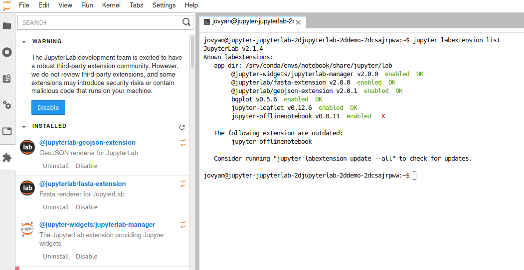Open the Settings menu
The height and width of the screenshot is (270, 524).
click(x=164, y=5)
